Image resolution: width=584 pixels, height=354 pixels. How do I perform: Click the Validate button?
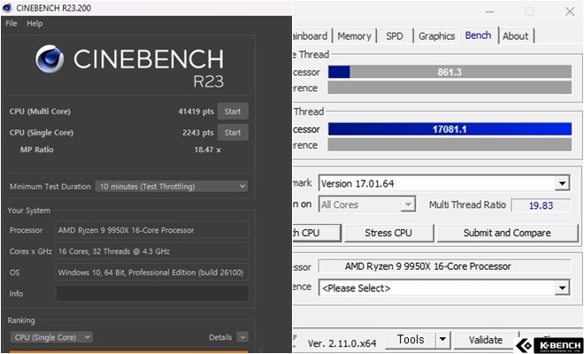point(486,340)
